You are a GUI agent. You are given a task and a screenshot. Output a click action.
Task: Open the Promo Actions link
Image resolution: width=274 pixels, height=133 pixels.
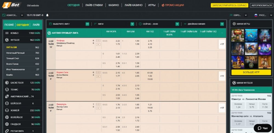coord(173,5)
